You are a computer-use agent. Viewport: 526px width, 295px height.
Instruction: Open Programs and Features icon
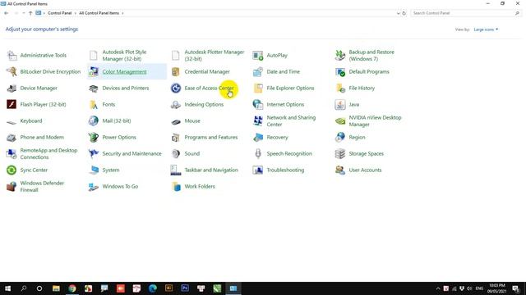[176, 137]
